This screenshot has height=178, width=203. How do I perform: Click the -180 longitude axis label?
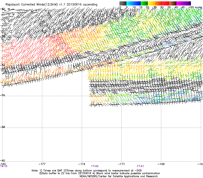(x=3, y=164)
